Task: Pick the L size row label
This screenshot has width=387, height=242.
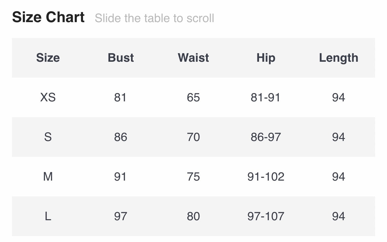Action: click(x=48, y=216)
